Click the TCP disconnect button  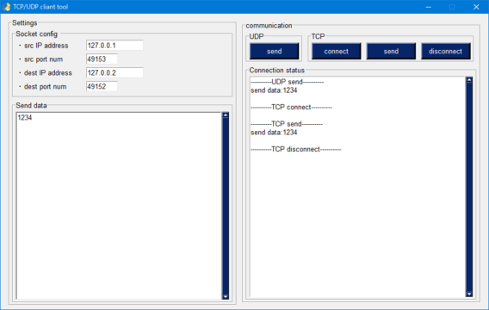(446, 51)
